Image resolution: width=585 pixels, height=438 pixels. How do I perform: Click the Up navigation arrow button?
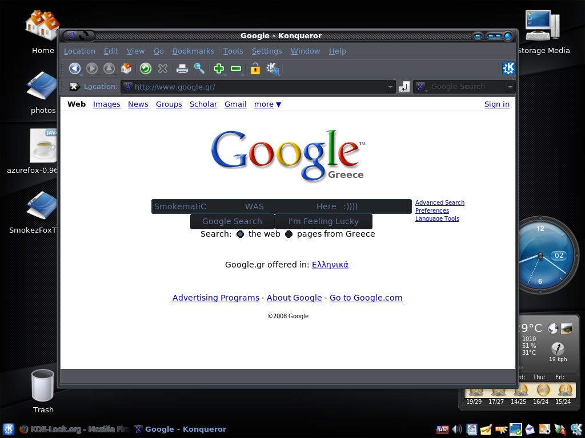pos(109,68)
